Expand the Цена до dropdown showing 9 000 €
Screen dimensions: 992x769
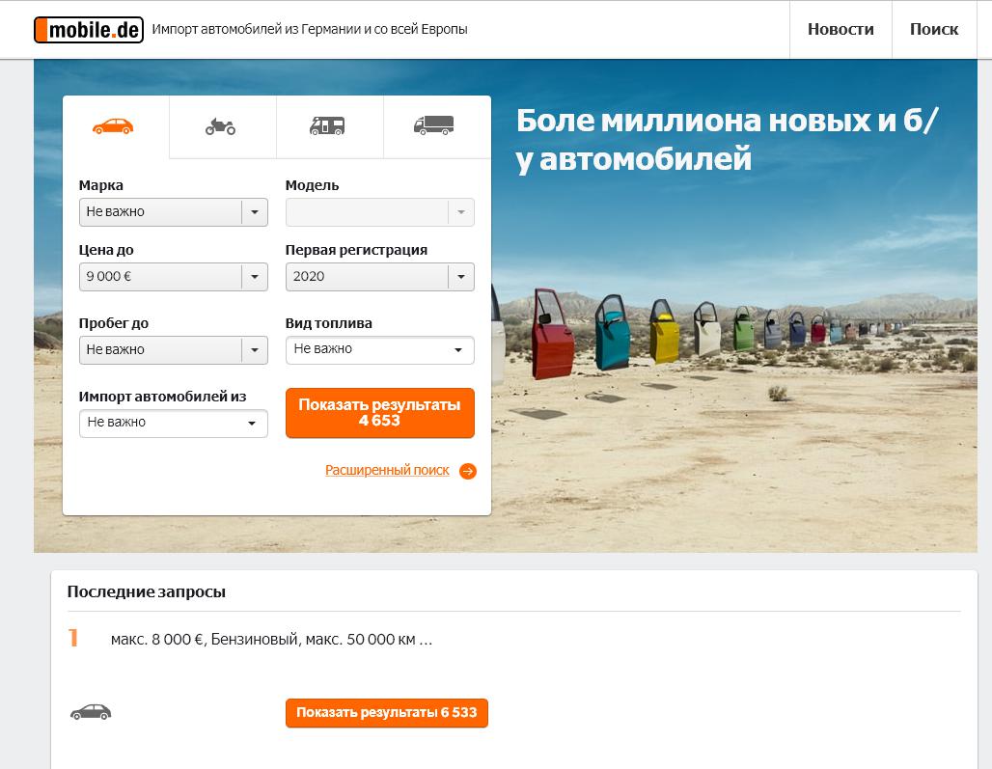click(x=173, y=277)
